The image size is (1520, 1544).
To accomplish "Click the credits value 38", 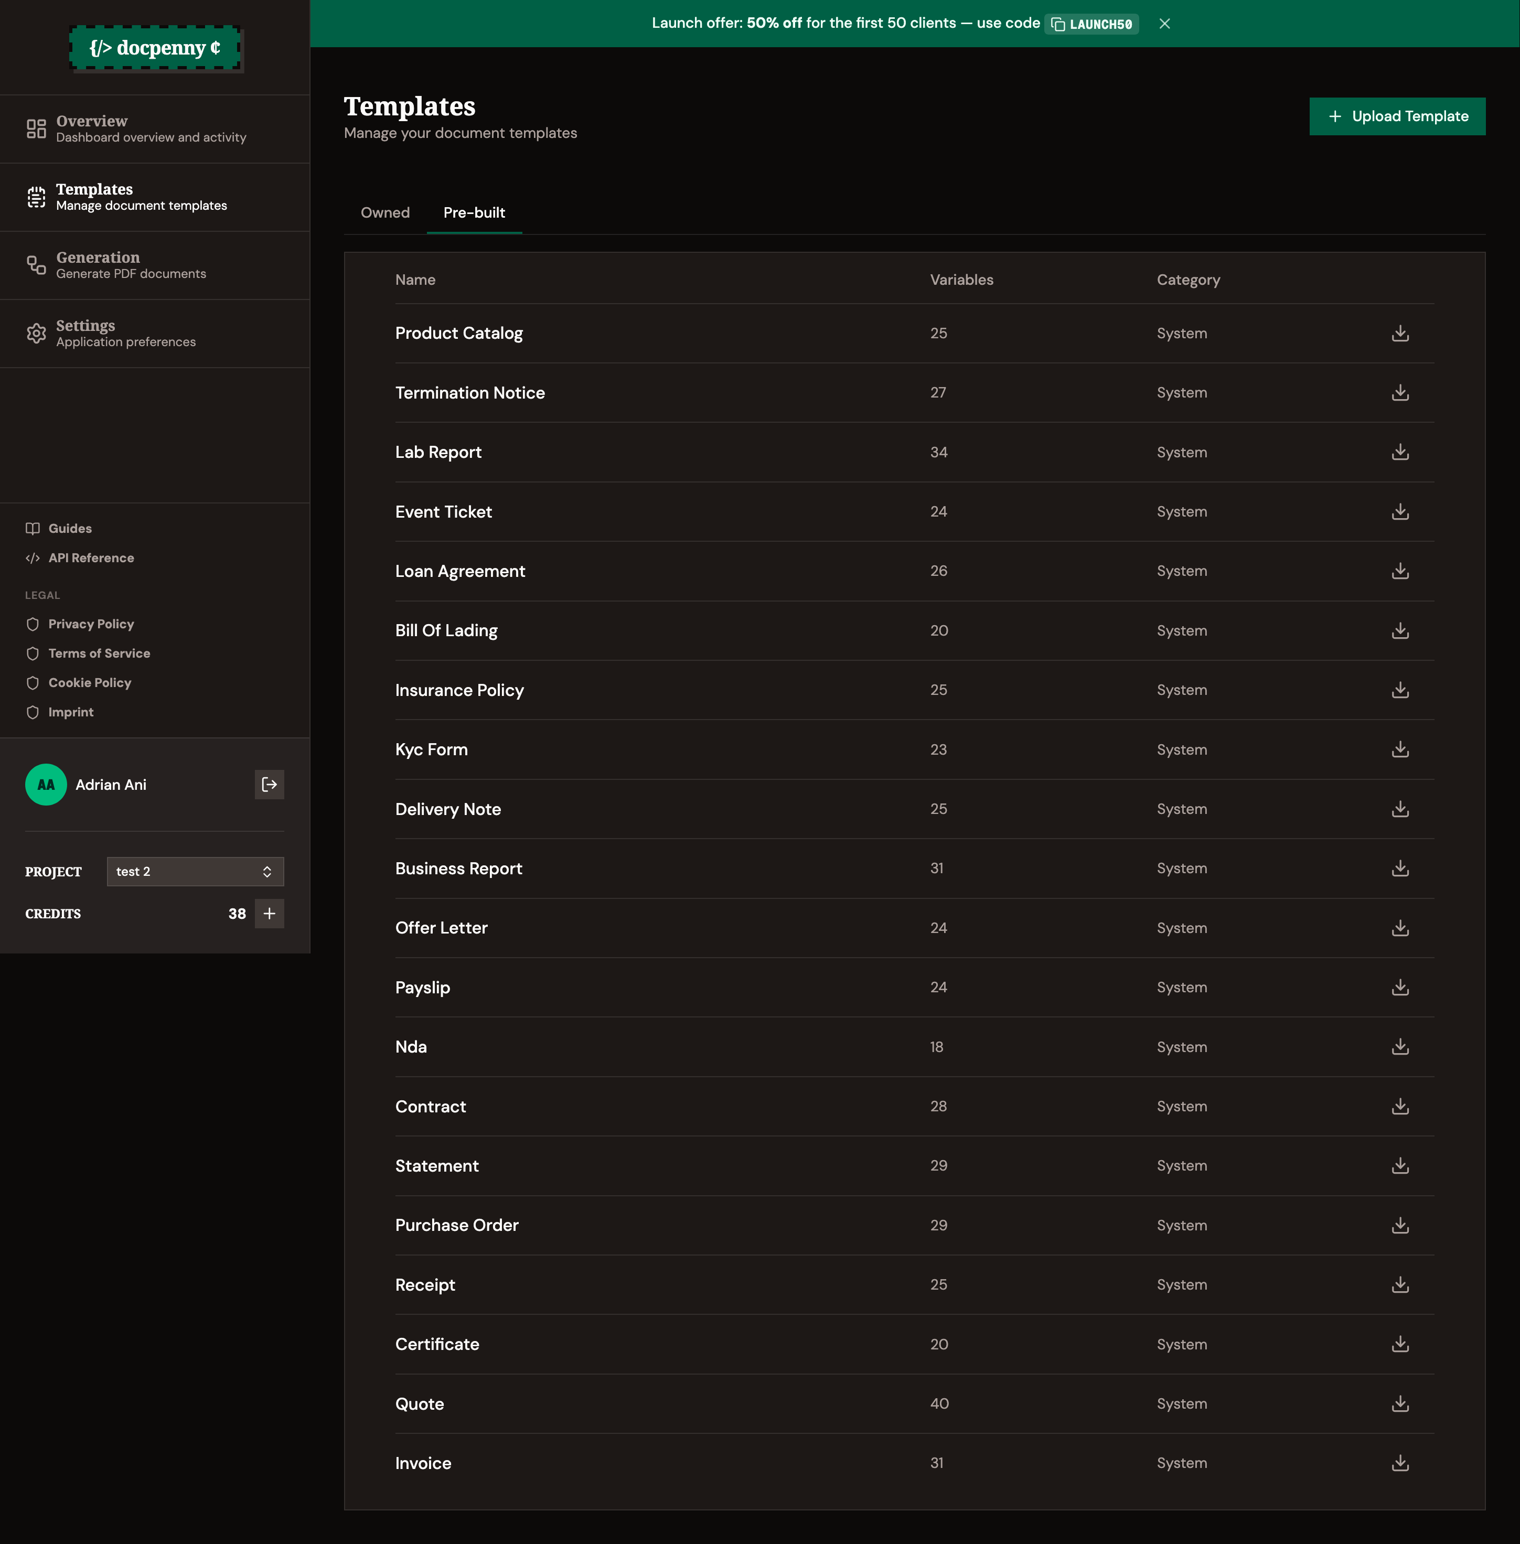I will point(237,914).
